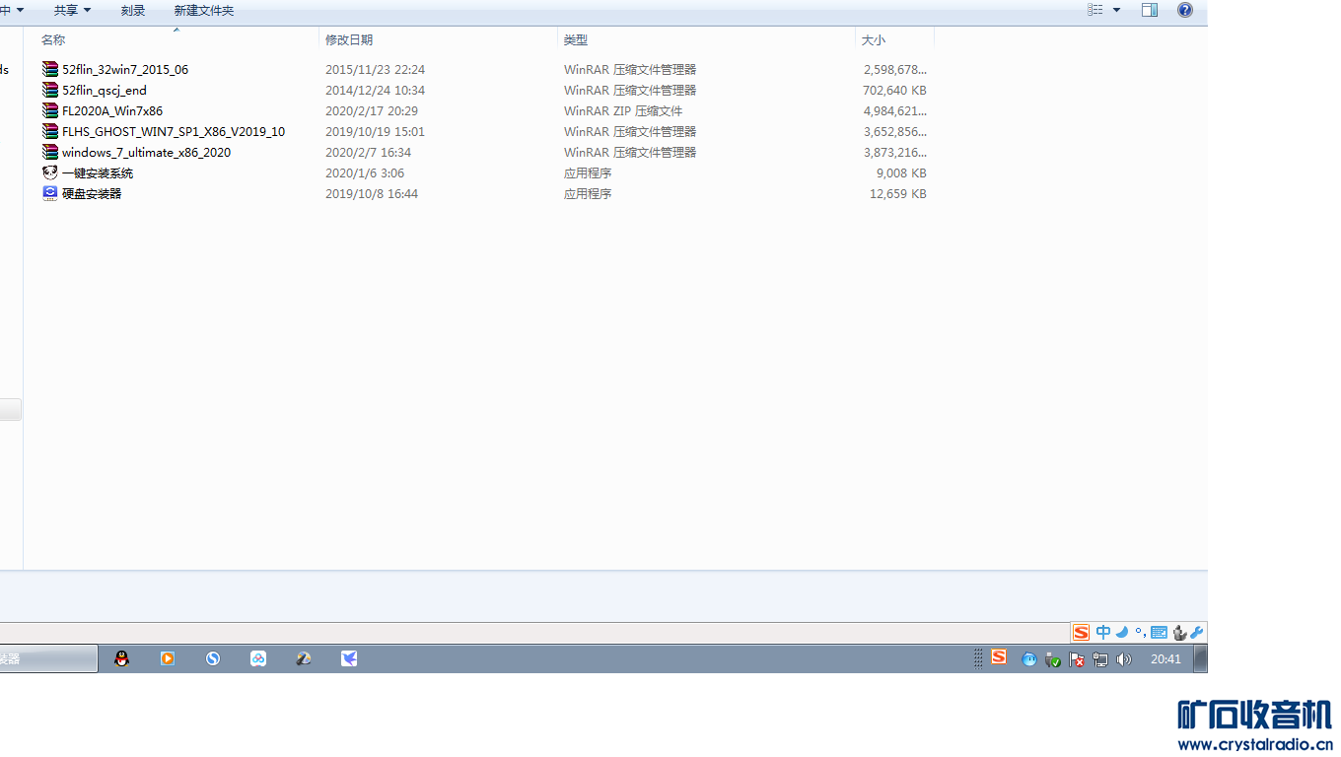Click the 硬盘安装器 application icon
Viewport: 1341px width, 757px height.
(x=50, y=193)
